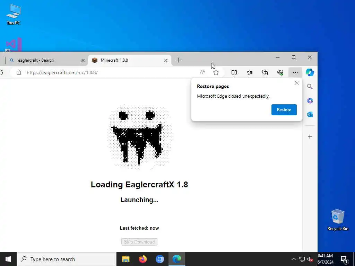The image size is (355, 266).
Task: Select the Recycle Bin desktop icon
Action: tap(338, 220)
